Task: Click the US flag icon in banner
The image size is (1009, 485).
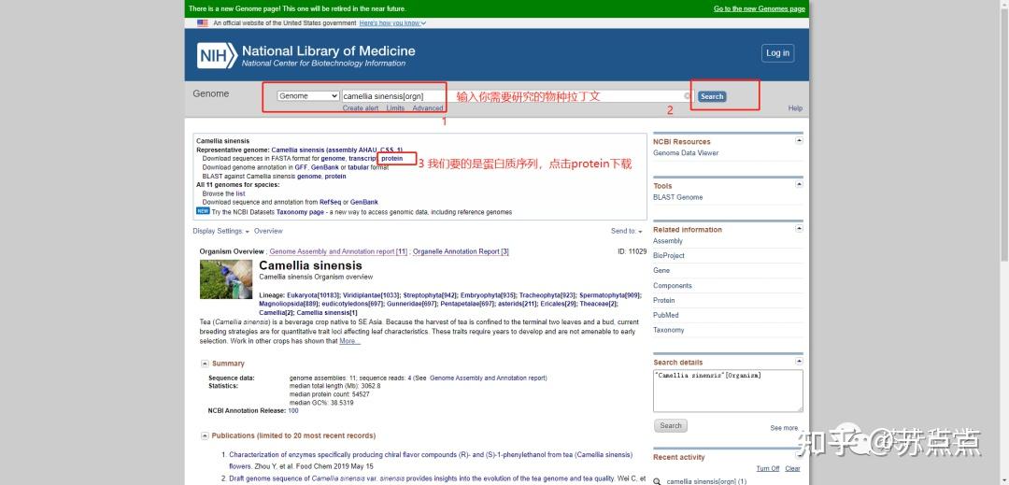Action: (203, 23)
